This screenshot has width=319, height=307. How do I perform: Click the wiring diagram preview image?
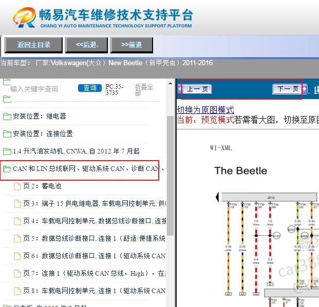pyautogui.click(x=267, y=250)
